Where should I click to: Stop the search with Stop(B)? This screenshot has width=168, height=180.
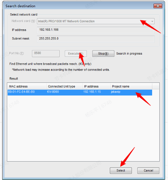(103, 53)
